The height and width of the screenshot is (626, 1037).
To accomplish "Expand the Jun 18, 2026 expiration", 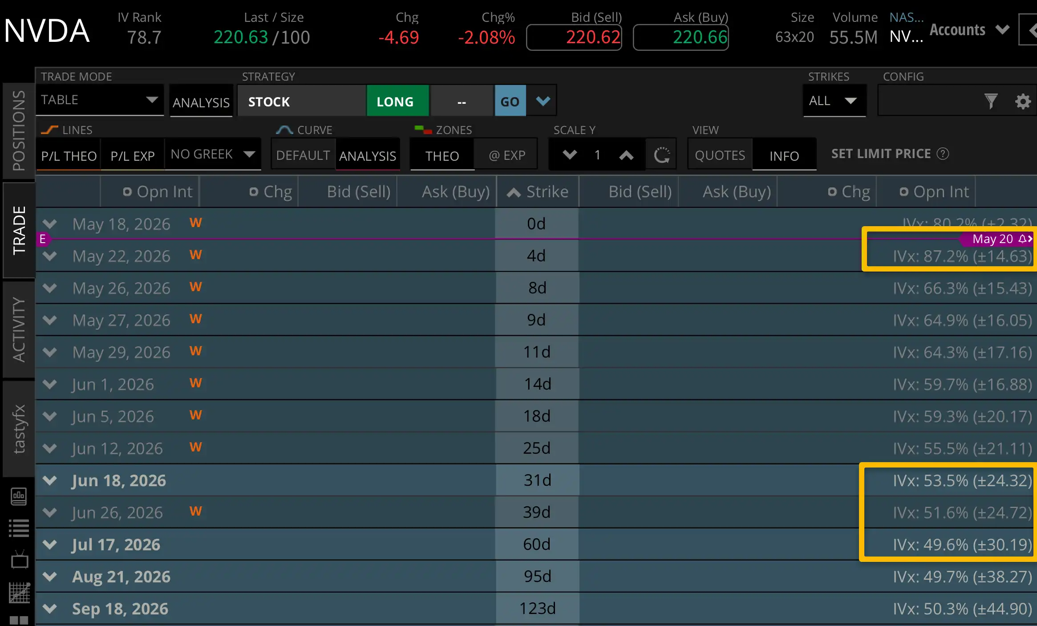I will 50,480.
